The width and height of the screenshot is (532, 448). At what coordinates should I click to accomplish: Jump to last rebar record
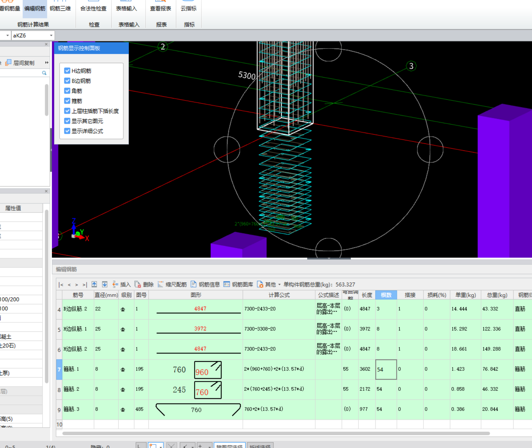coord(84,285)
